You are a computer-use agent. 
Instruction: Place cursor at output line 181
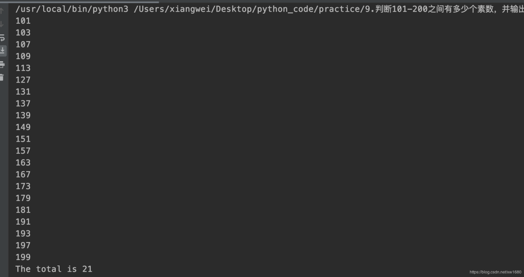[x=23, y=210]
